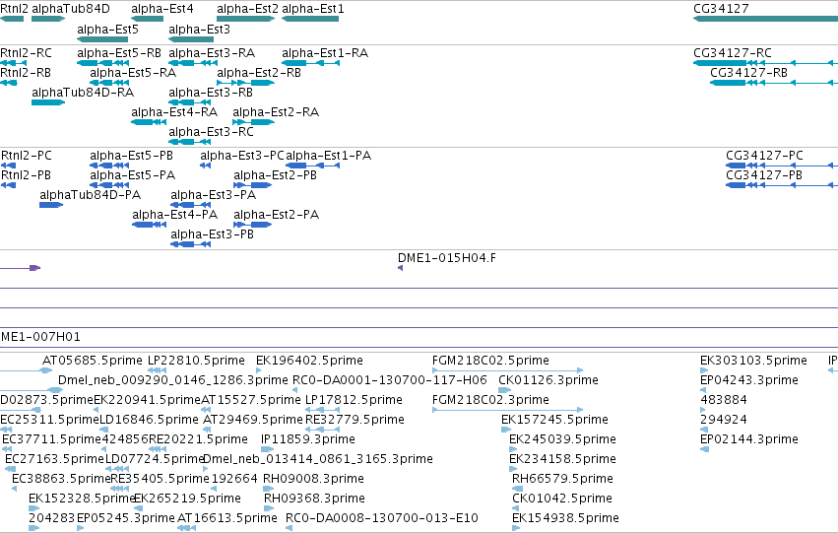Select transcript CG34127-RC
Image resolution: width=838 pixels, height=533 pixels.
click(x=733, y=53)
